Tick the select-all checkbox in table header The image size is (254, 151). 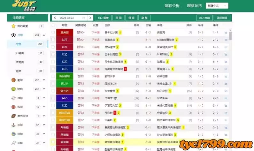[53, 25]
